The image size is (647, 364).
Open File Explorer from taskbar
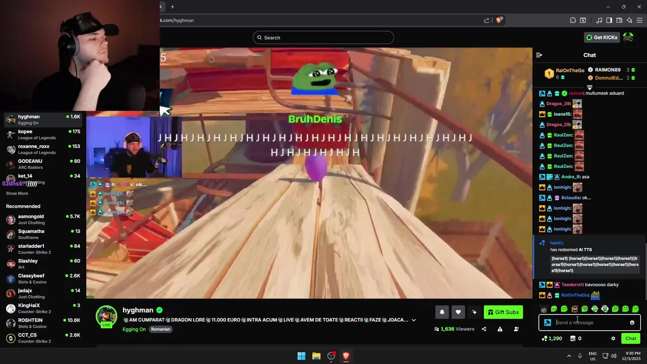point(316,356)
